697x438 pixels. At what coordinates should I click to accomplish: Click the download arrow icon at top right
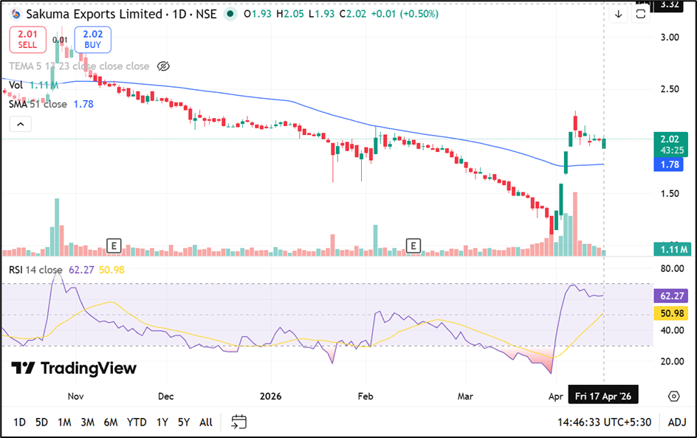(x=619, y=14)
